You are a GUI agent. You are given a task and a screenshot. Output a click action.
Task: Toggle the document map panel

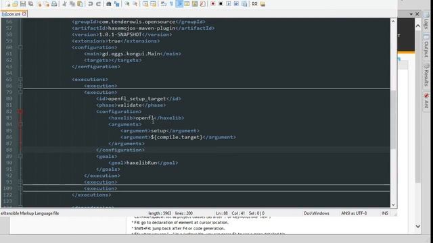[x=195, y=4]
